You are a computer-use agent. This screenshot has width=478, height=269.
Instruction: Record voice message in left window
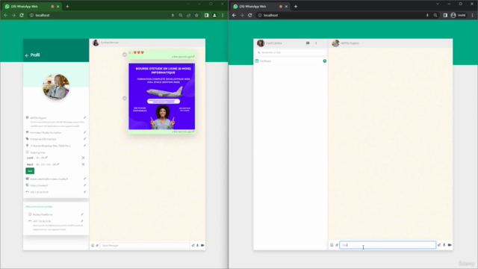(197, 245)
